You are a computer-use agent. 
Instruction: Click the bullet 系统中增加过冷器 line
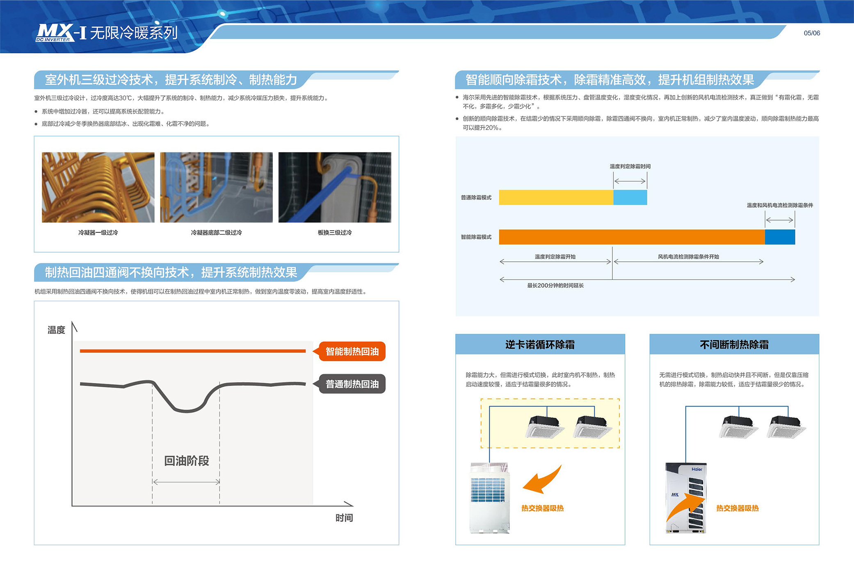click(103, 111)
